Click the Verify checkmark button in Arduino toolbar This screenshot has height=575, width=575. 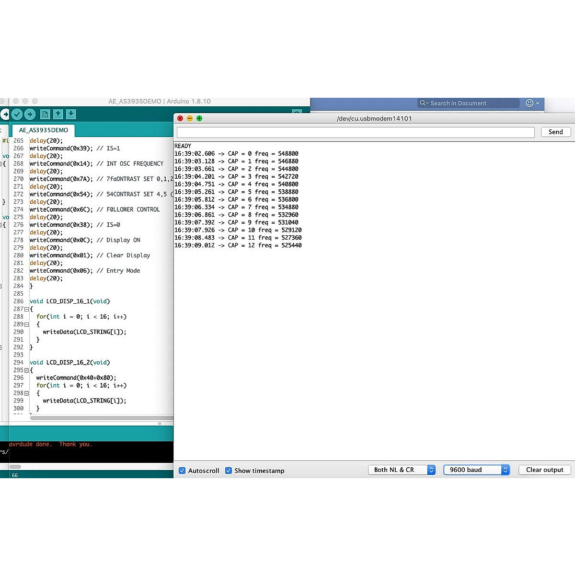coord(17,114)
